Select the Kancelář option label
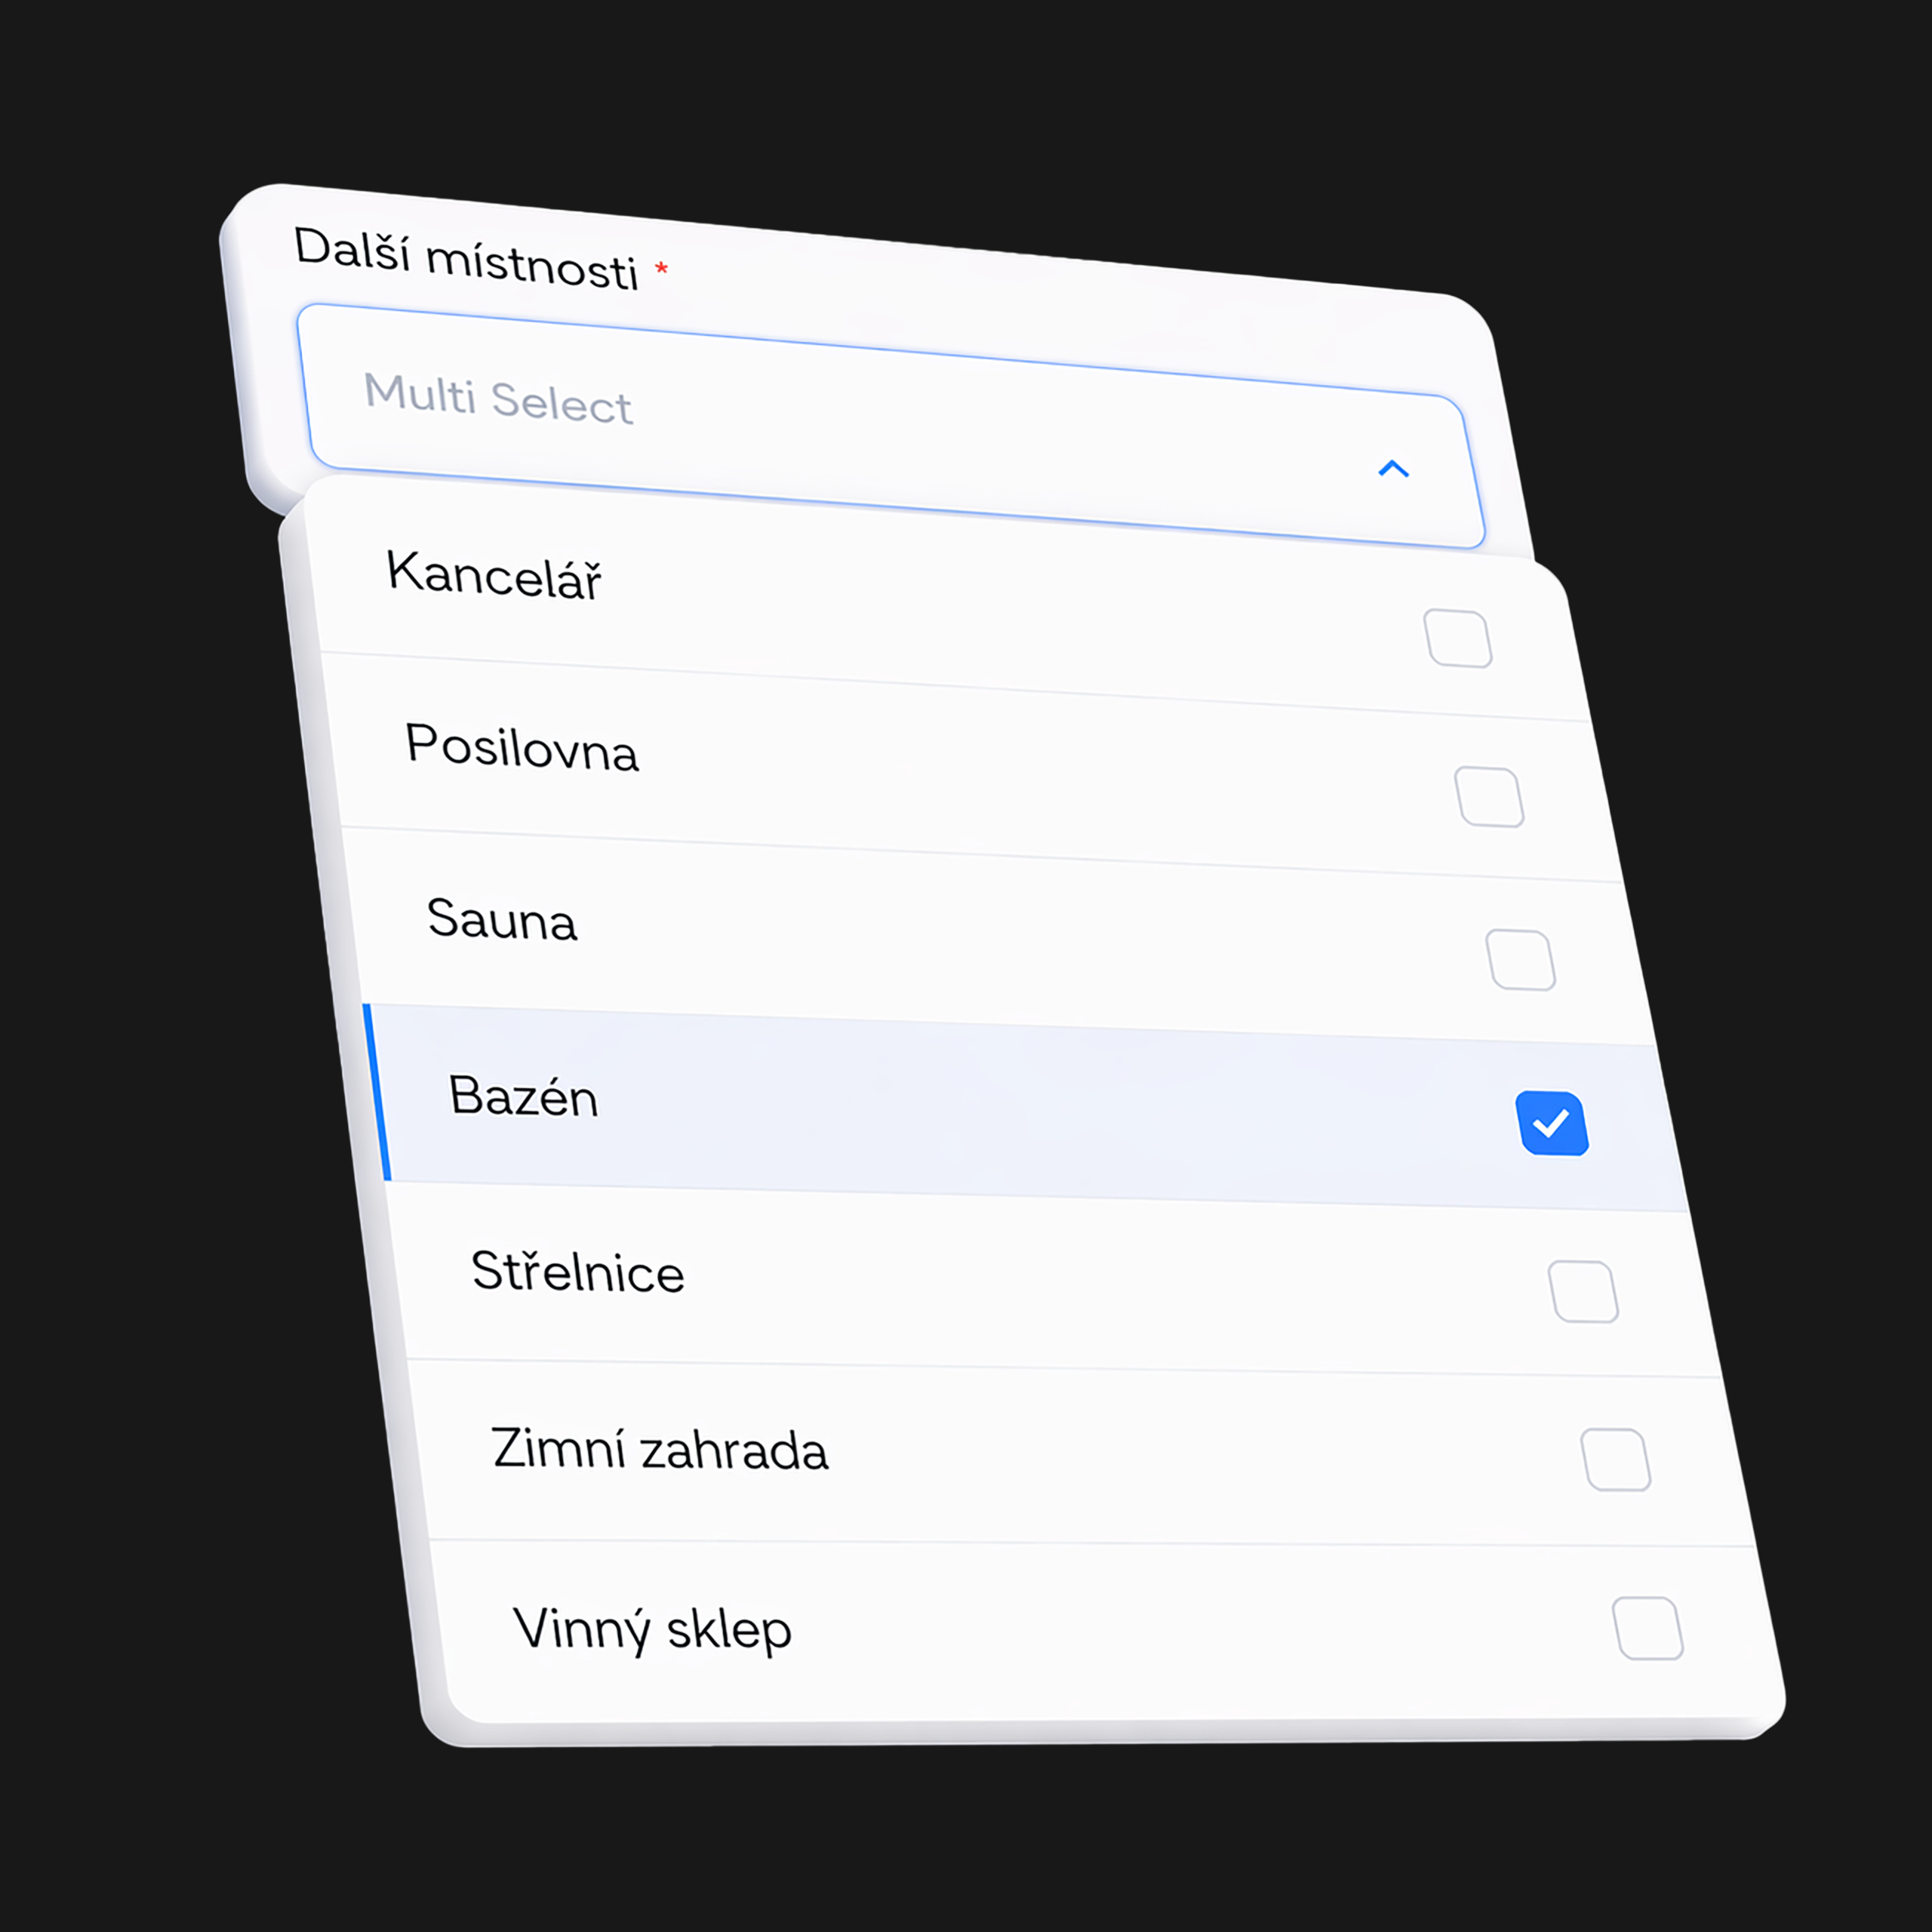This screenshot has width=1932, height=1932. (x=494, y=575)
